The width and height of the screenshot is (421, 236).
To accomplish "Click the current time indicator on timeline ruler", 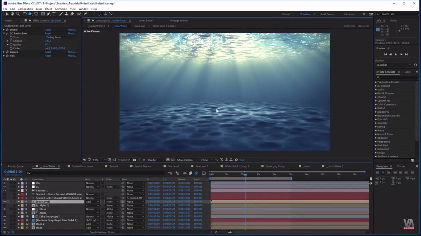I will pos(245,174).
